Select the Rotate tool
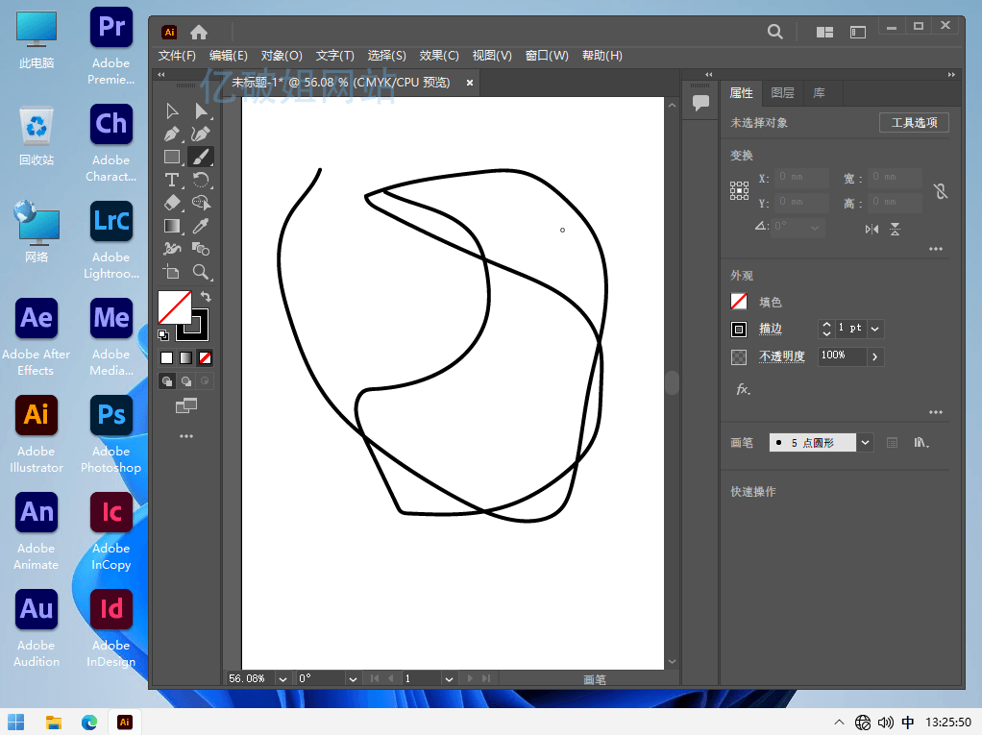The height and width of the screenshot is (735, 982). (x=201, y=180)
